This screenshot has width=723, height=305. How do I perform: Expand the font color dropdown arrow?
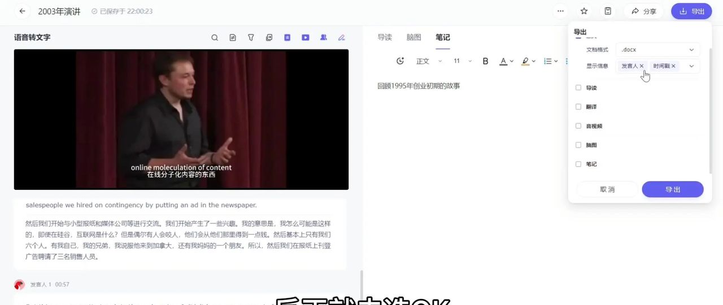point(512,61)
